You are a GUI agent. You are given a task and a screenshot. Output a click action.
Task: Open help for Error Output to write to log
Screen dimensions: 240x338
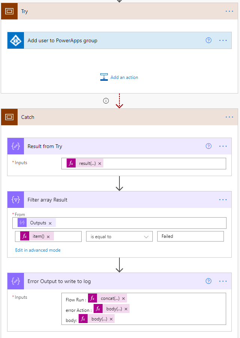coord(209,281)
